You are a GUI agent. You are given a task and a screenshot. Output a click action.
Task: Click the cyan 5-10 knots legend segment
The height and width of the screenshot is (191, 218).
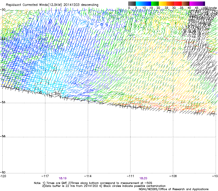click(140, 4)
